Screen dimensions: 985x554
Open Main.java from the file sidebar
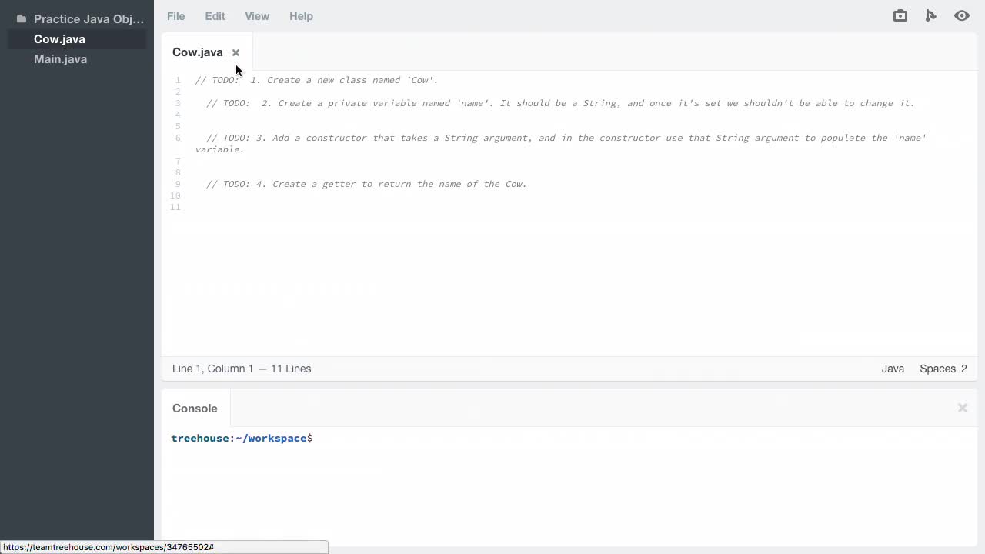(x=60, y=59)
